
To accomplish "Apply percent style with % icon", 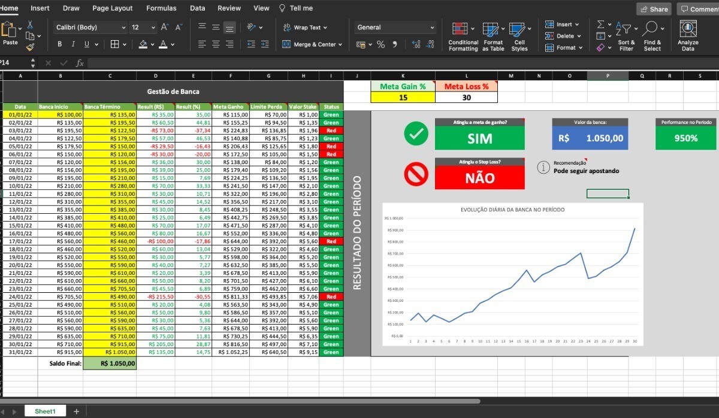I will click(x=380, y=44).
